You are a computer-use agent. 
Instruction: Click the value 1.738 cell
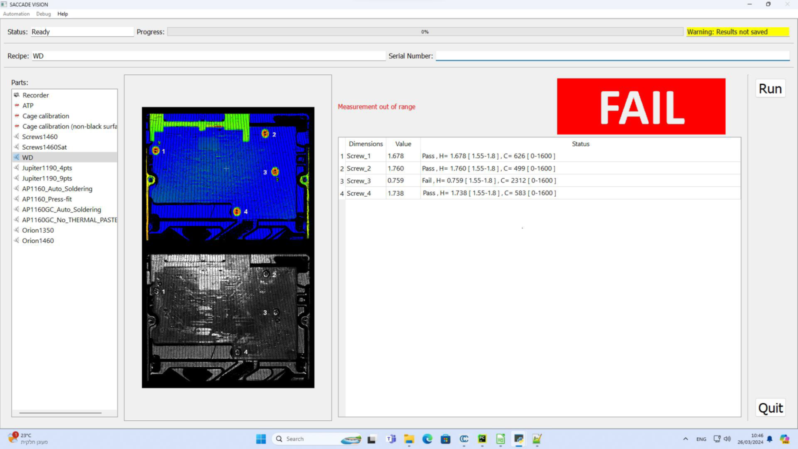[x=403, y=193]
